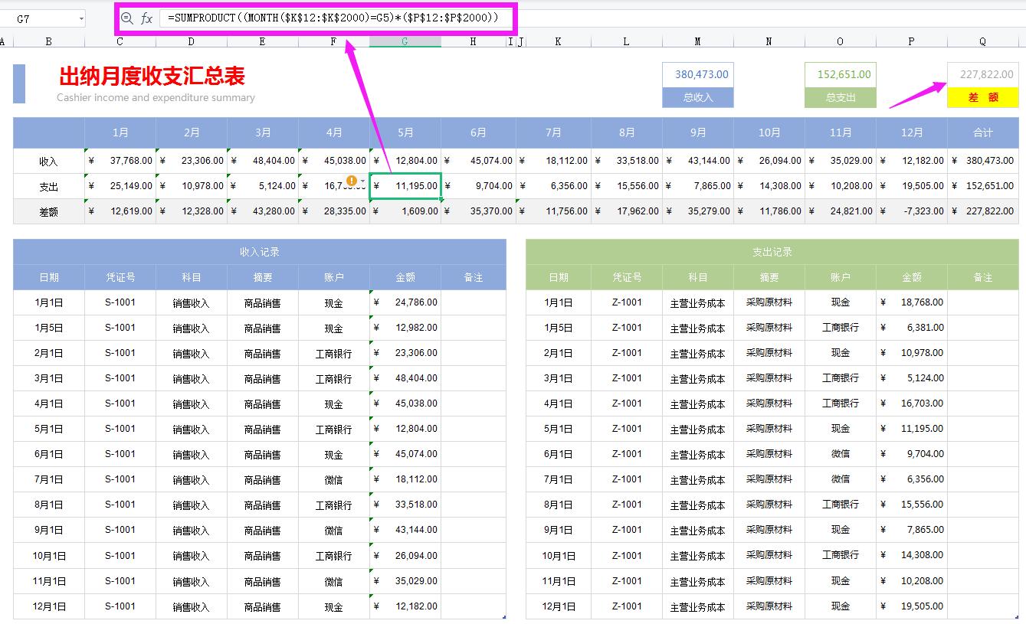The image size is (1026, 624).
Task: Open the Insert Function fx tool
Action: [146, 18]
